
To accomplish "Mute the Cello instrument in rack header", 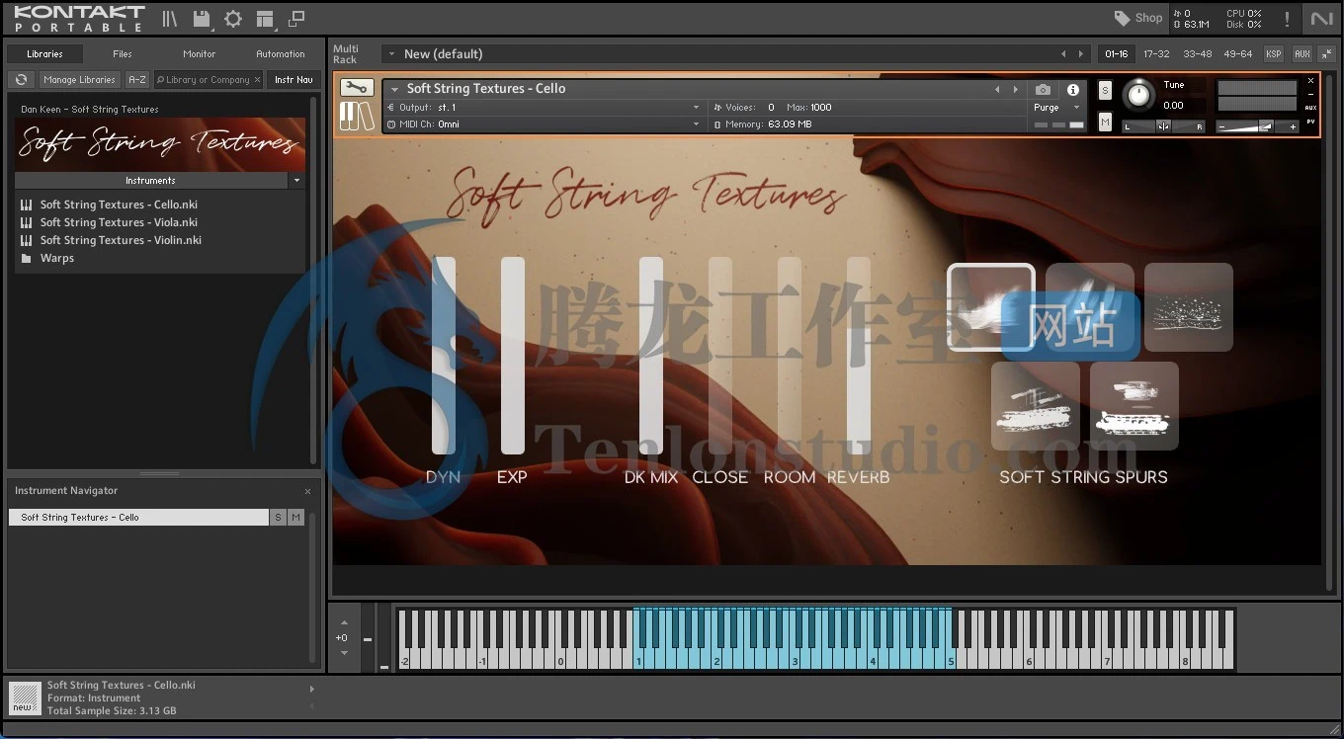I will pos(1105,123).
